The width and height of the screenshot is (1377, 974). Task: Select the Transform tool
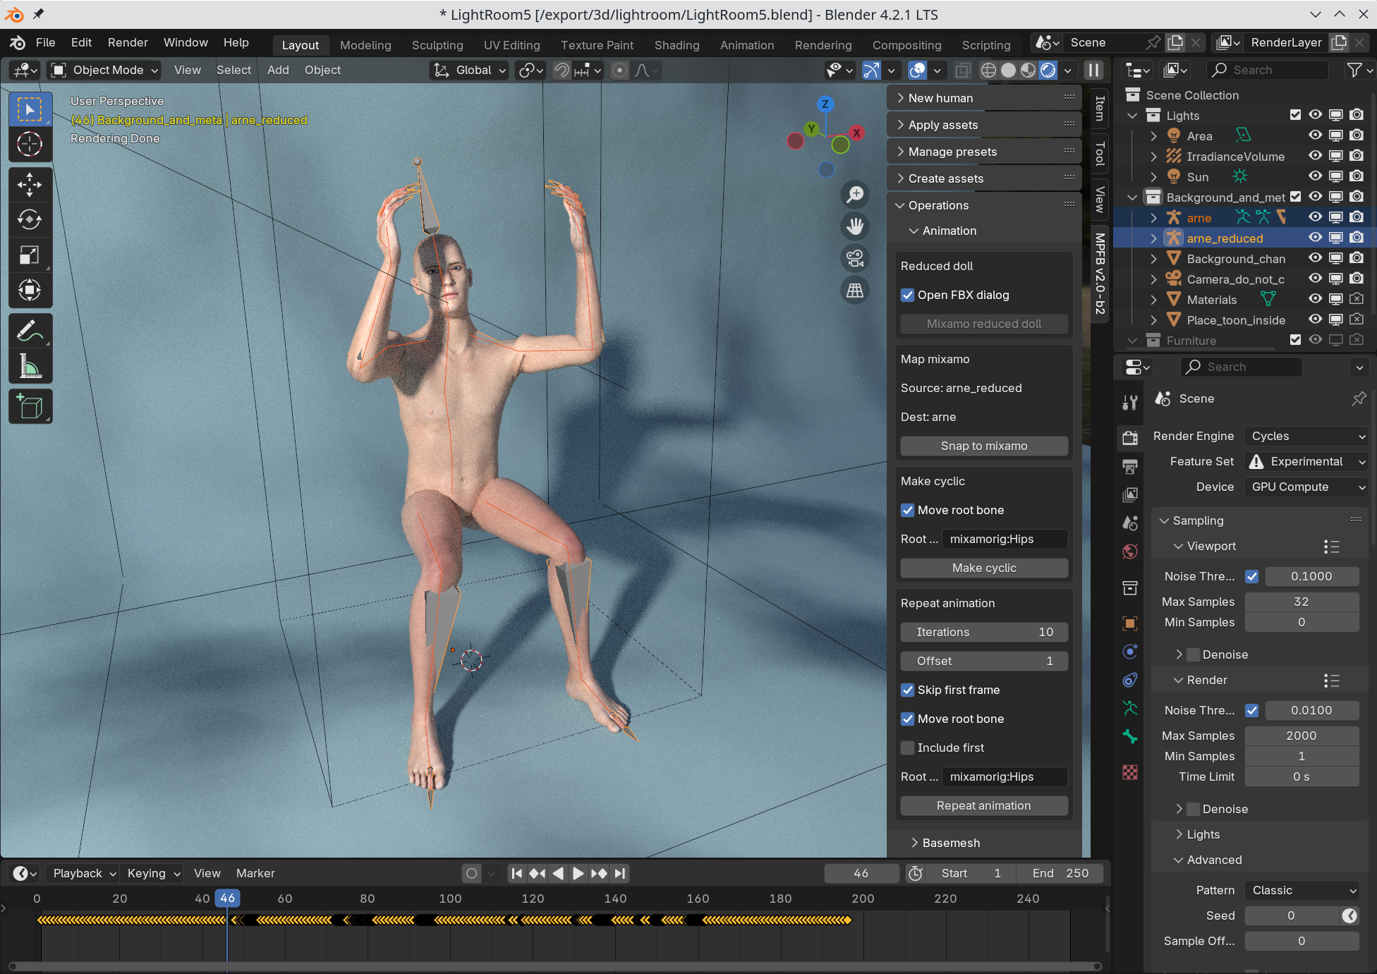(x=30, y=290)
